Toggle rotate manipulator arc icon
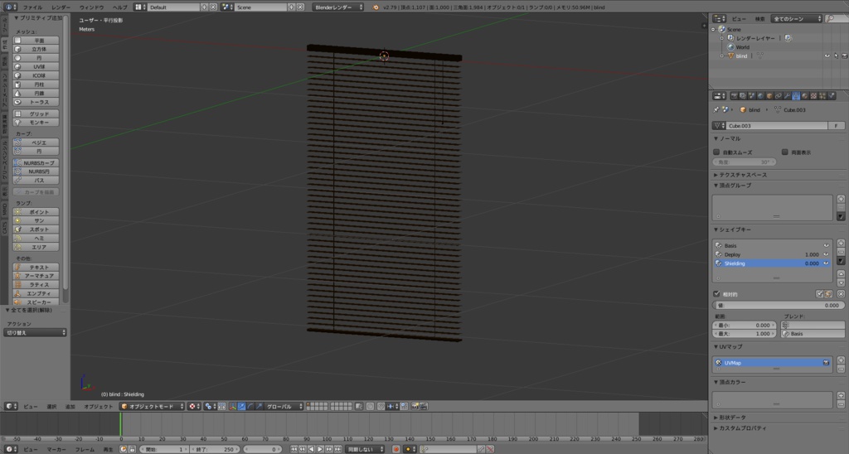This screenshot has height=454, width=849. [250, 407]
